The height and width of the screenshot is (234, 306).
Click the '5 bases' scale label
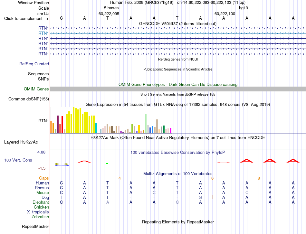[111, 8]
